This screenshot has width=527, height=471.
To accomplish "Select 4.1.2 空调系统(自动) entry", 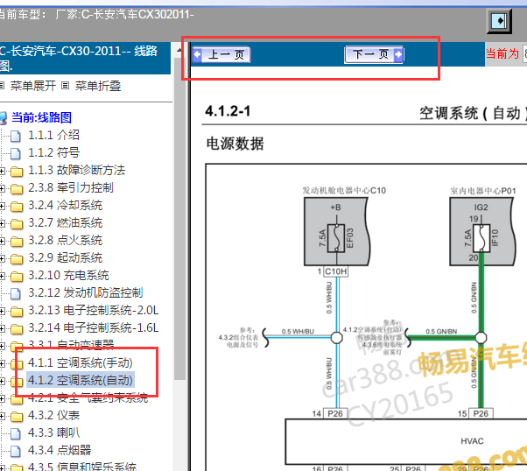I will [x=81, y=380].
